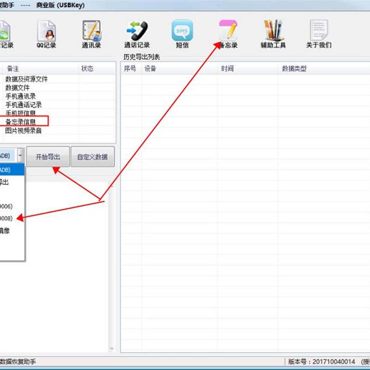Select the 手机通话记录 row

tap(58, 105)
